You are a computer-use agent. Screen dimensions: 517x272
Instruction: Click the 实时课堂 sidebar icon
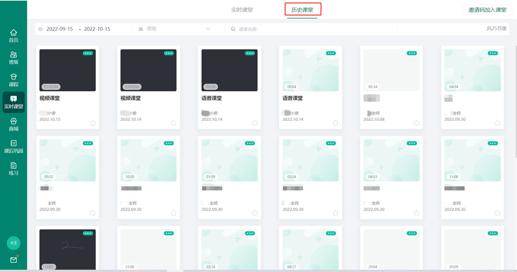pos(14,102)
